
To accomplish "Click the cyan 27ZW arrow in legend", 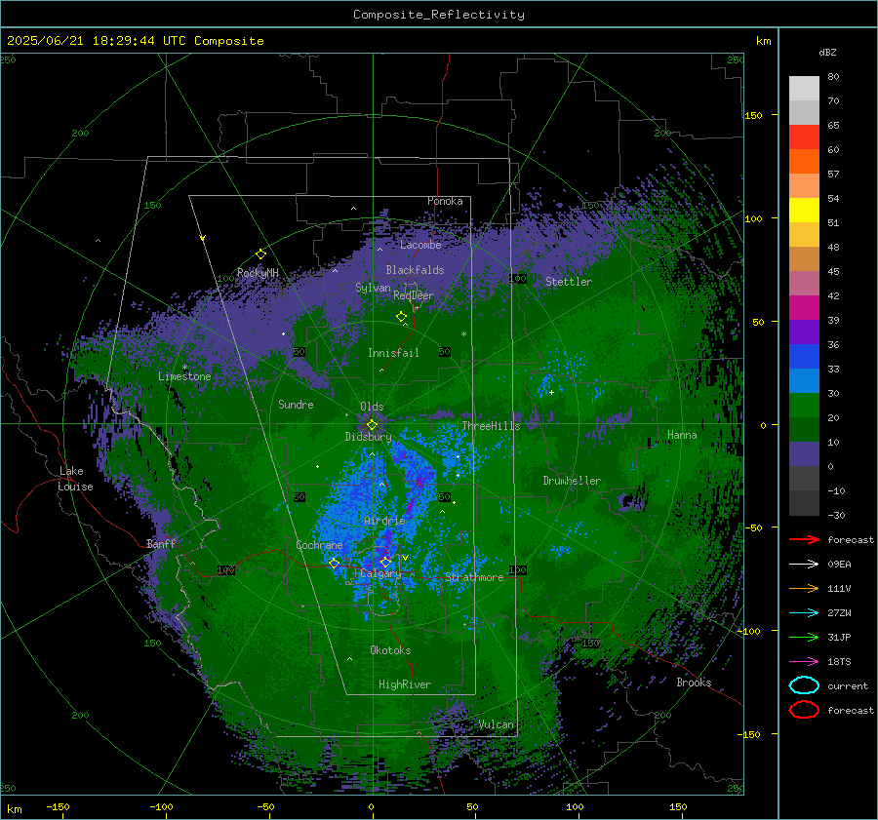I will point(804,613).
